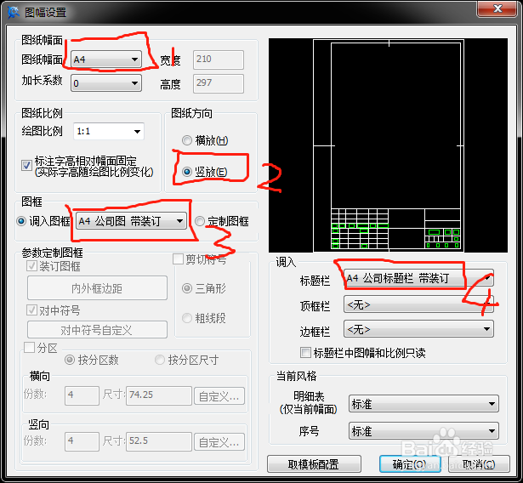Screen dimensions: 523x483
Task: Open the 边框栏 dropdown
Action: click(418, 329)
